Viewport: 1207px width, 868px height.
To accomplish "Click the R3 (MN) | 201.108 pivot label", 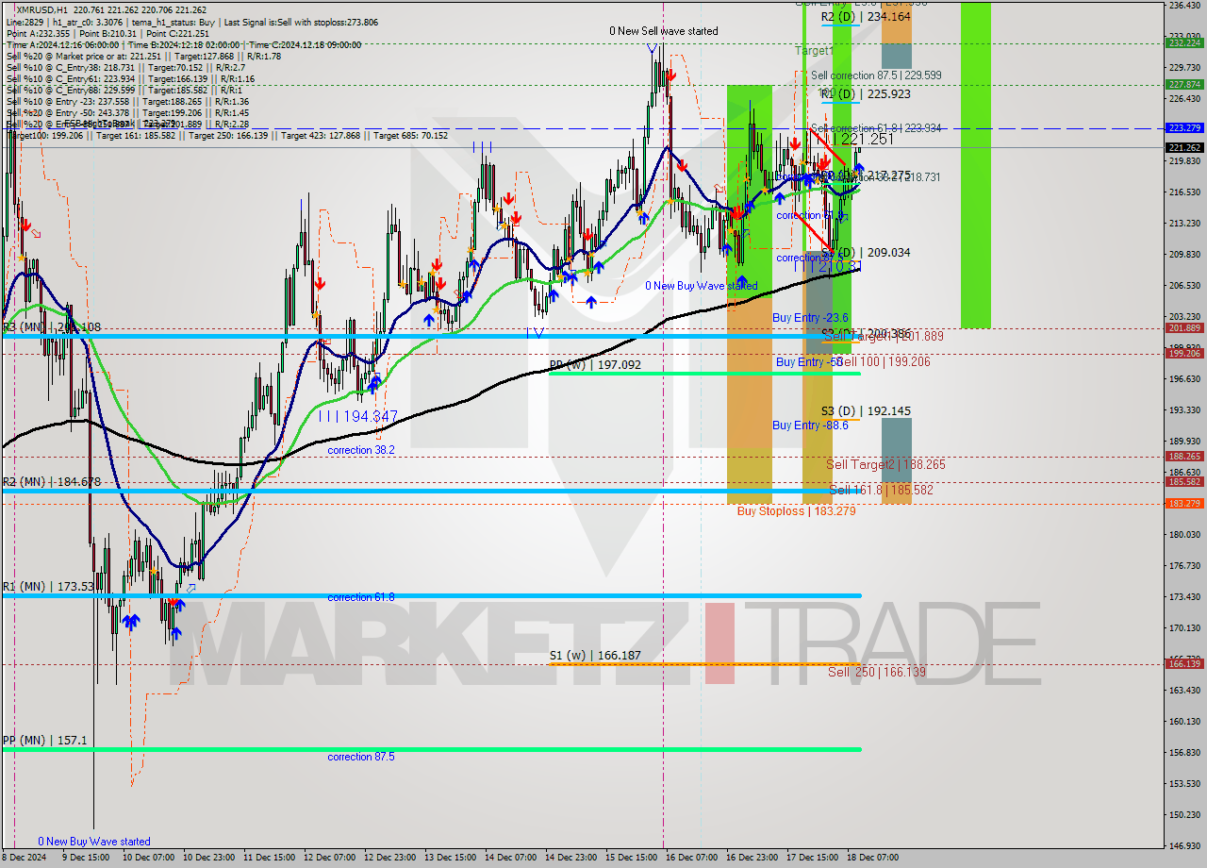I will tap(51, 327).
